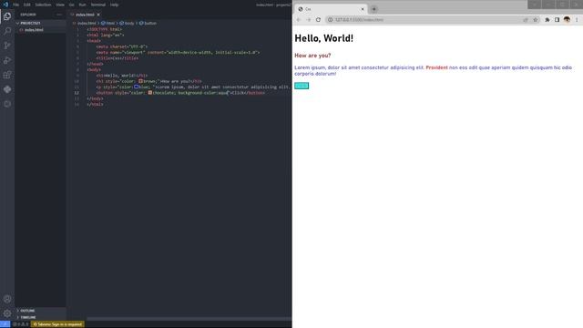583x328 pixels.
Task: Close the Chrome page tab
Action: (363, 9)
